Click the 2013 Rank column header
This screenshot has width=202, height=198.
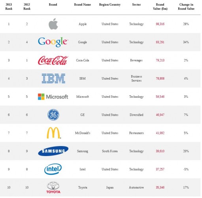point(9,7)
